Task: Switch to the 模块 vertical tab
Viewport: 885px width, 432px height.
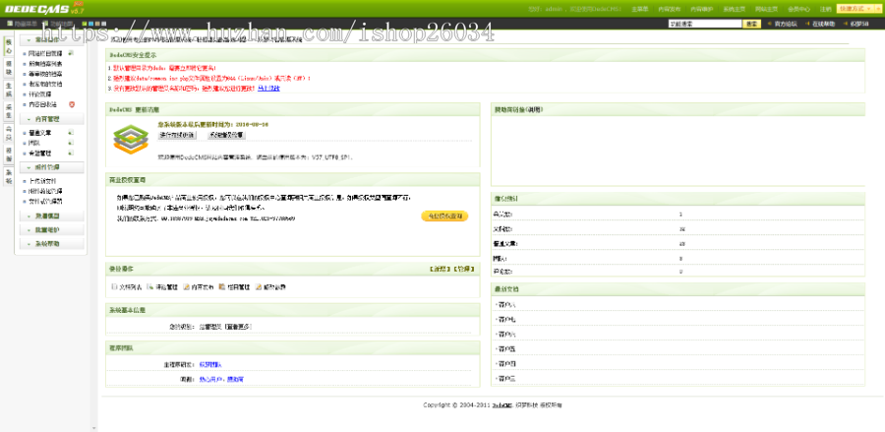Action: 9,68
